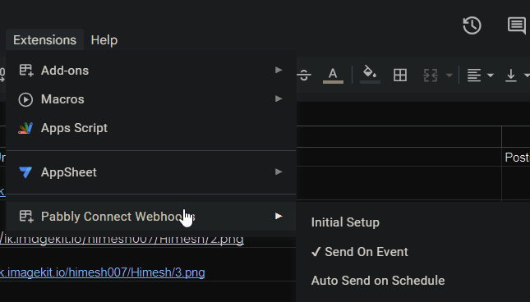Expand Macros submenu arrow
This screenshot has height=302, width=530.
point(279,98)
